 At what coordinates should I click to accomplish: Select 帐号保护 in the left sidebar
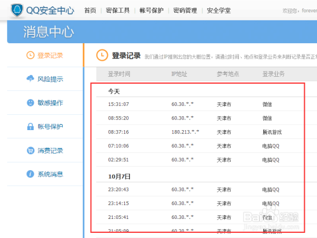coord(50,126)
